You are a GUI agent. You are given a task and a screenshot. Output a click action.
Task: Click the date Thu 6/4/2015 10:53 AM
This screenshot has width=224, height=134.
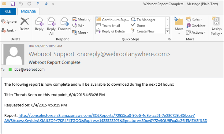pyautogui.click(x=45, y=46)
